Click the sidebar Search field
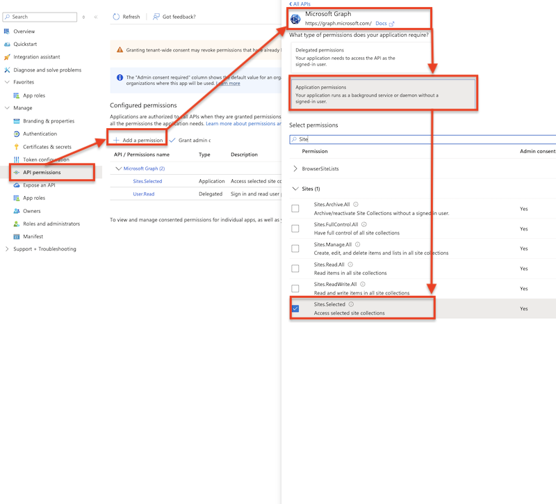 point(40,17)
